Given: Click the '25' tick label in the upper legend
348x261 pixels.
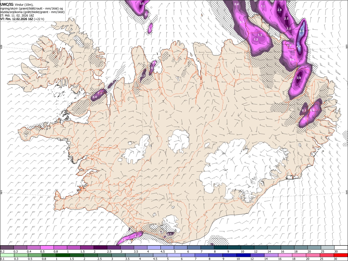Looking at the screenshot, I should point(323,251).
